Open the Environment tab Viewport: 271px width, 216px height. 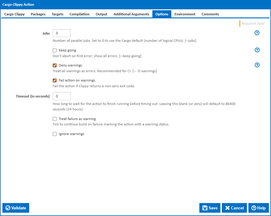tap(185, 14)
